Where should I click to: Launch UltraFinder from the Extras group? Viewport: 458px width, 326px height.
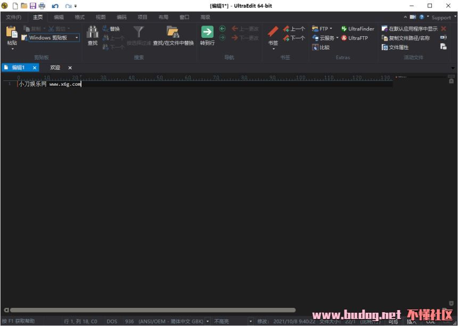click(x=357, y=29)
